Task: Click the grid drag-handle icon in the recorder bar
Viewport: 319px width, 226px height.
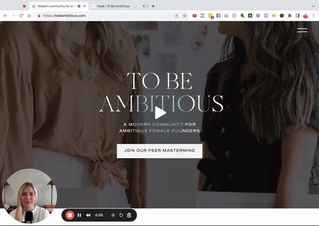Action: 113,215
